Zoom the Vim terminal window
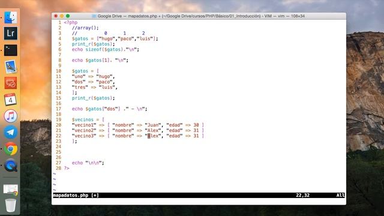384x216 pixels. 68,16
